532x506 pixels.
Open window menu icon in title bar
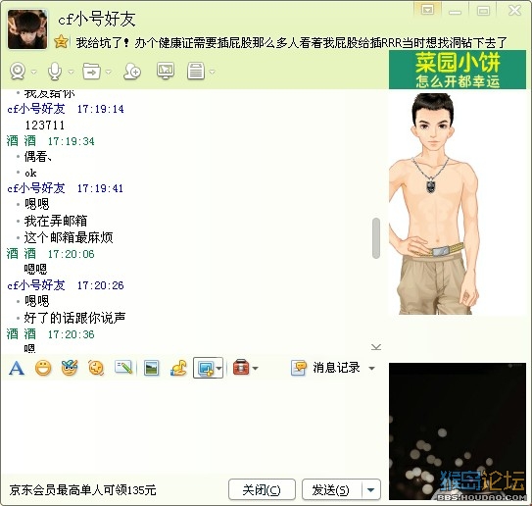(427, 11)
